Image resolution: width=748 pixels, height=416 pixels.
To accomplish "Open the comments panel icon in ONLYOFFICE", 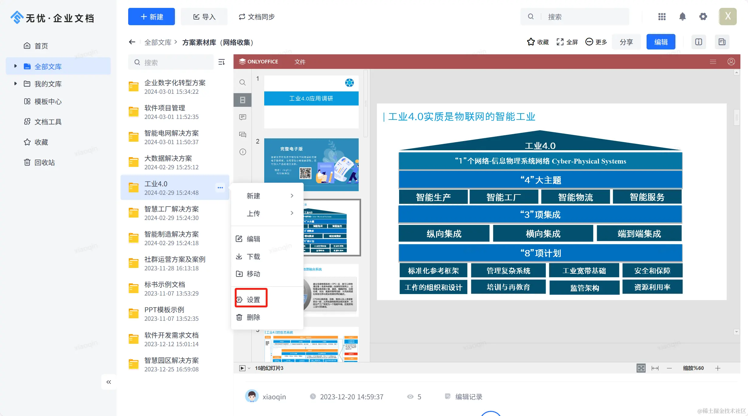I will [x=242, y=117].
